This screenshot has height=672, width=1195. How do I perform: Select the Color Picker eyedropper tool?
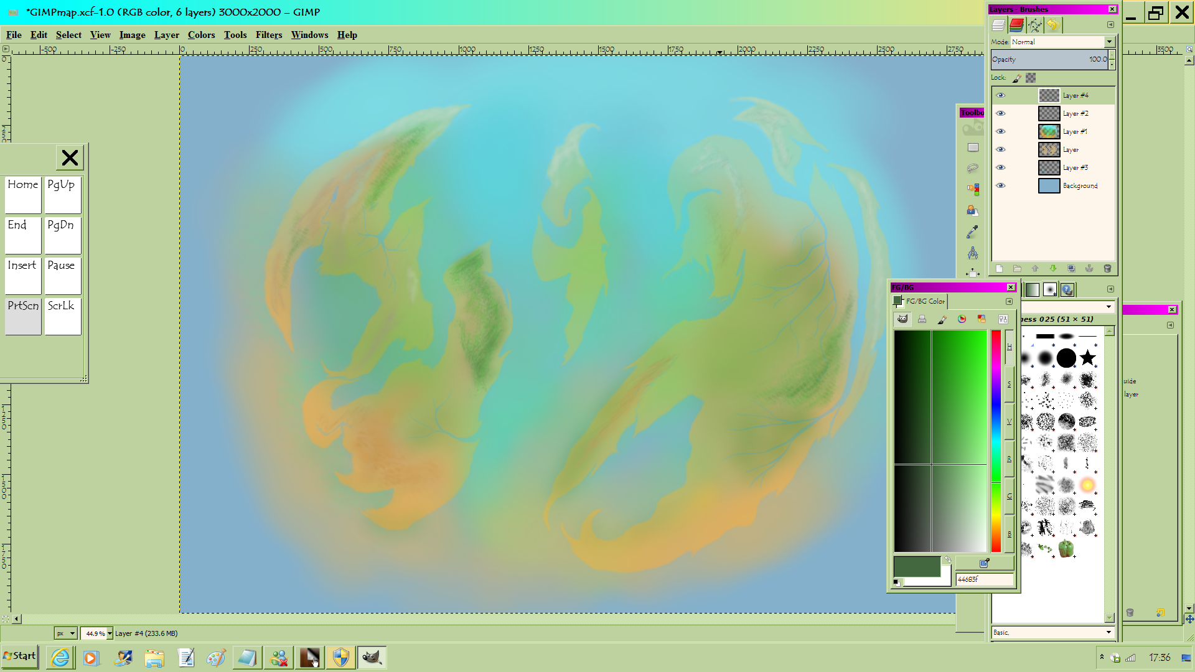pyautogui.click(x=973, y=231)
